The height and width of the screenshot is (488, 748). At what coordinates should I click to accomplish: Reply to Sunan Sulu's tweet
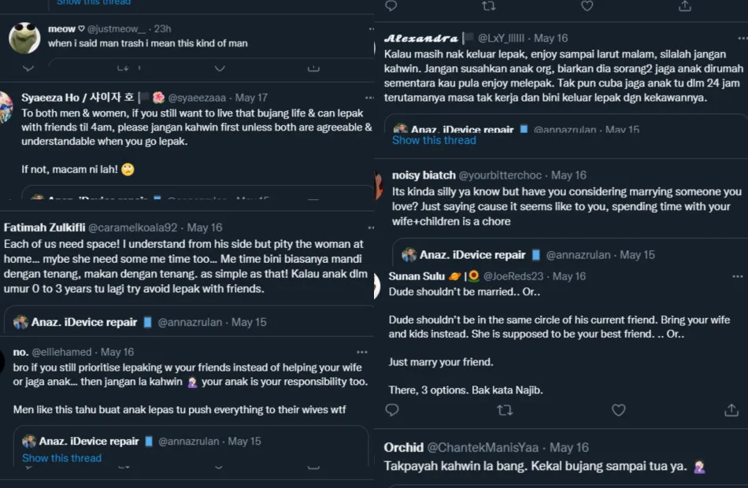pyautogui.click(x=392, y=410)
